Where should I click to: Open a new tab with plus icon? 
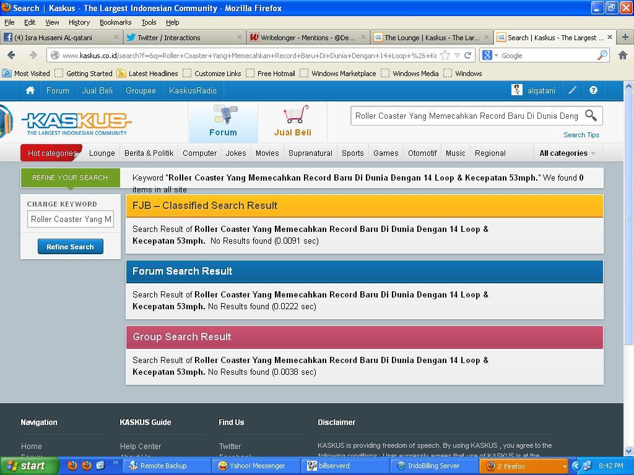pos(625,37)
